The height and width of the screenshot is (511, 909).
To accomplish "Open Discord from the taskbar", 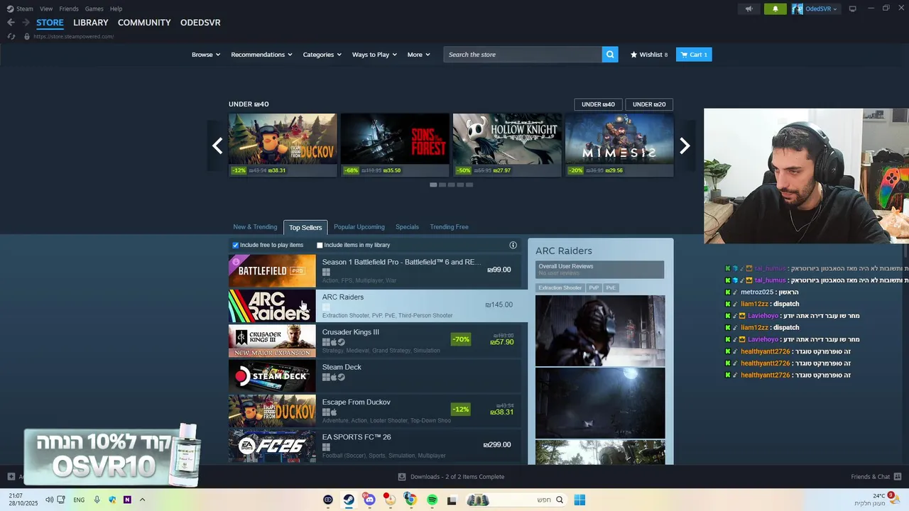I will [x=369, y=500].
